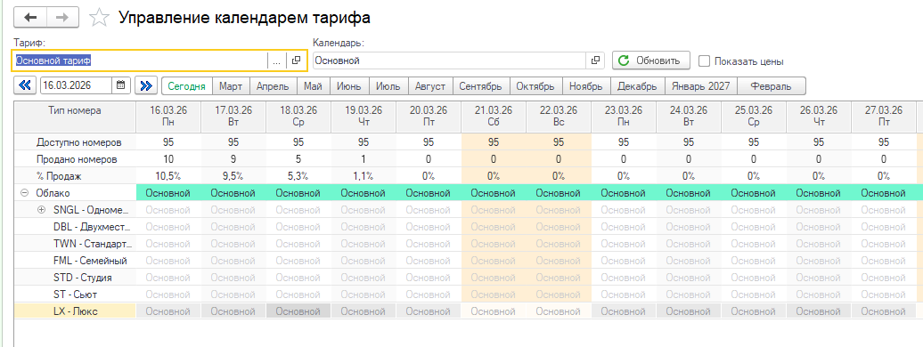This screenshot has height=347, width=923.
Task: Click the sales percent 1,1% cell
Action: pos(363,175)
